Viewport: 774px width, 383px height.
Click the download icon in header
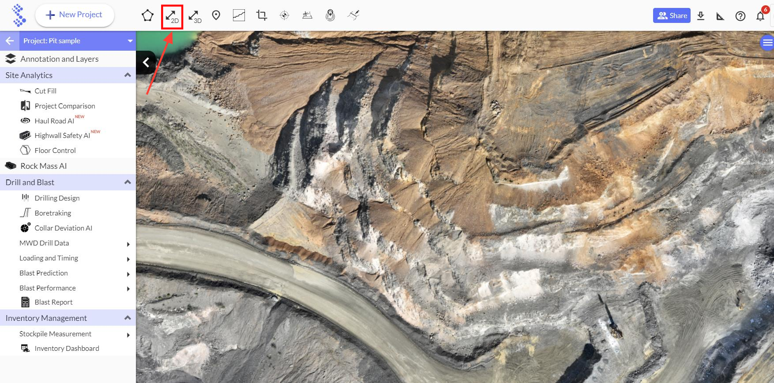tap(701, 16)
